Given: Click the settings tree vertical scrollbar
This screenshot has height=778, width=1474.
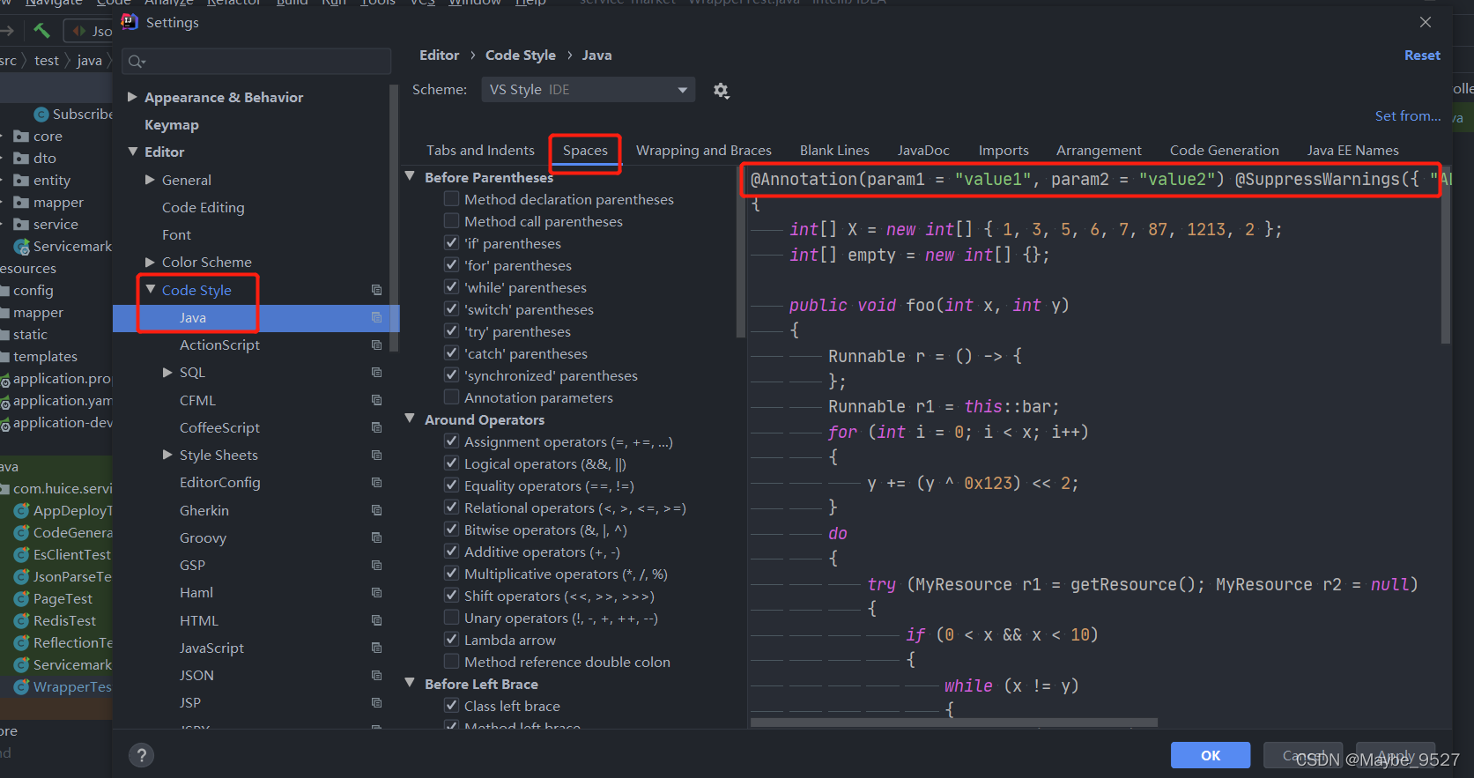Looking at the screenshot, I should 394,220.
